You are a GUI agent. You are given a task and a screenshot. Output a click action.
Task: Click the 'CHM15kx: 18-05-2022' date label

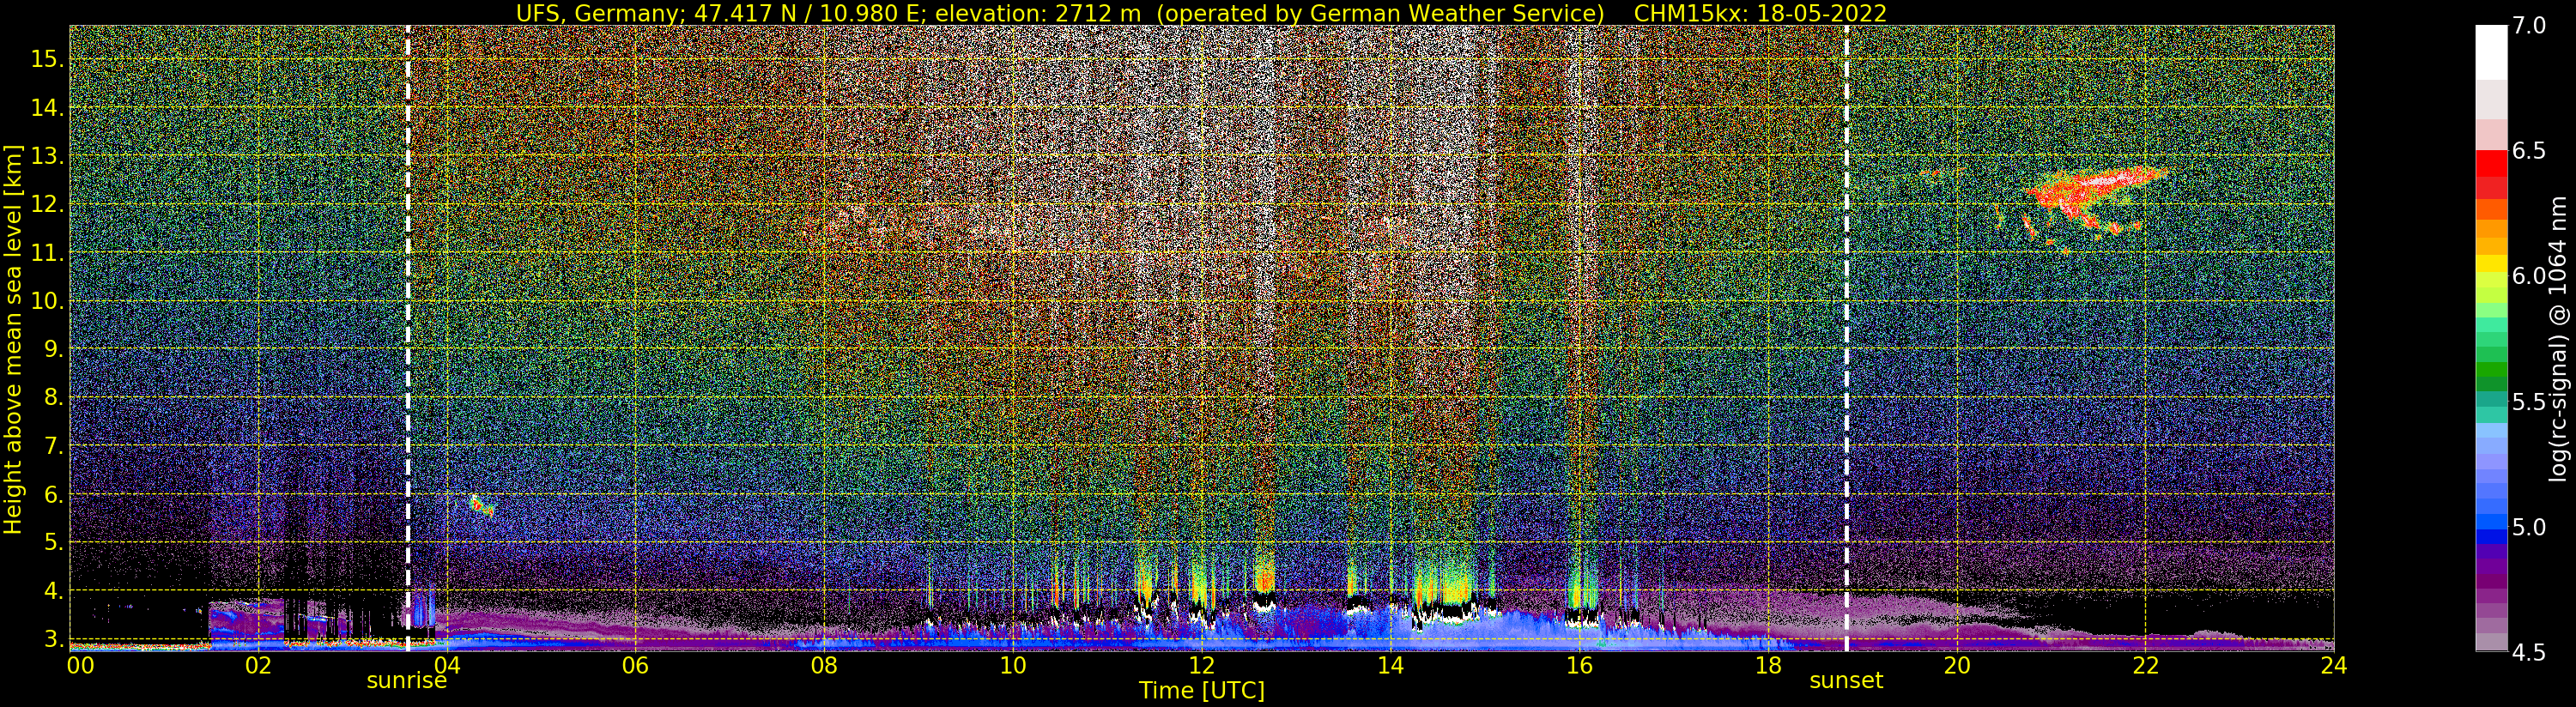[1760, 13]
